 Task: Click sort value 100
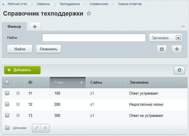point(57,93)
